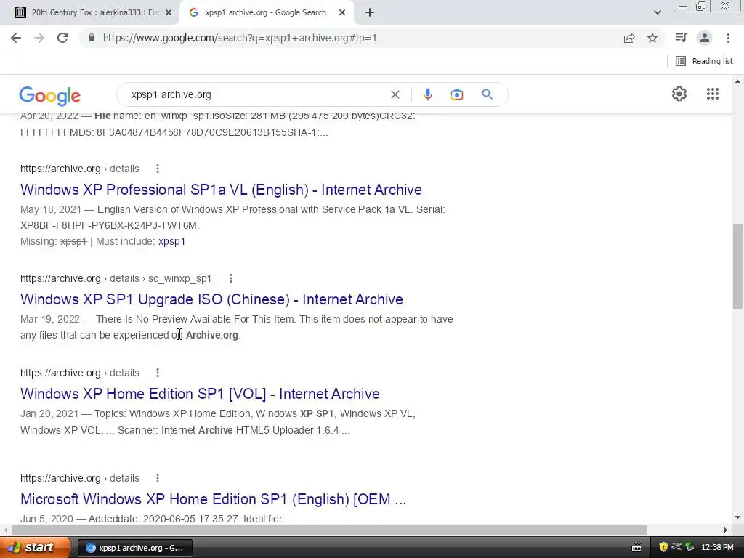Open Windows XP SP1 Upgrade ISO (Chinese) result
Image resolution: width=744 pixels, height=558 pixels.
(211, 299)
